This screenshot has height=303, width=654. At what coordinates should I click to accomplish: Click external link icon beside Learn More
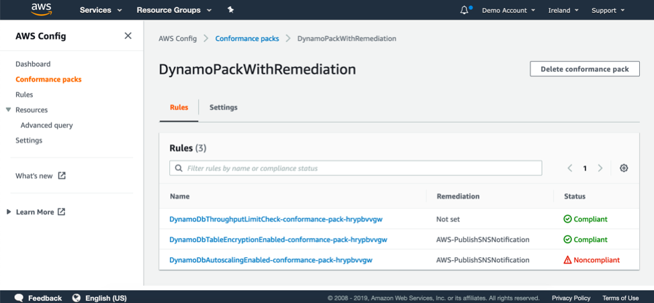61,211
